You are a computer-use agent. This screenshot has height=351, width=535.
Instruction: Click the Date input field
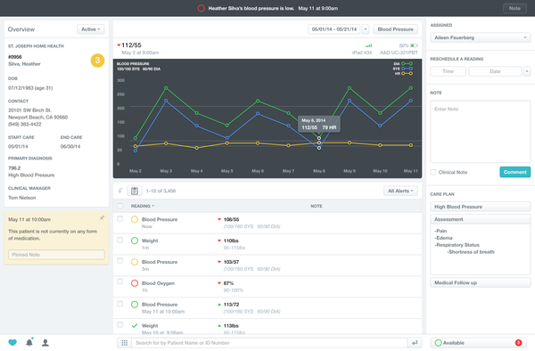pyautogui.click(x=495, y=71)
